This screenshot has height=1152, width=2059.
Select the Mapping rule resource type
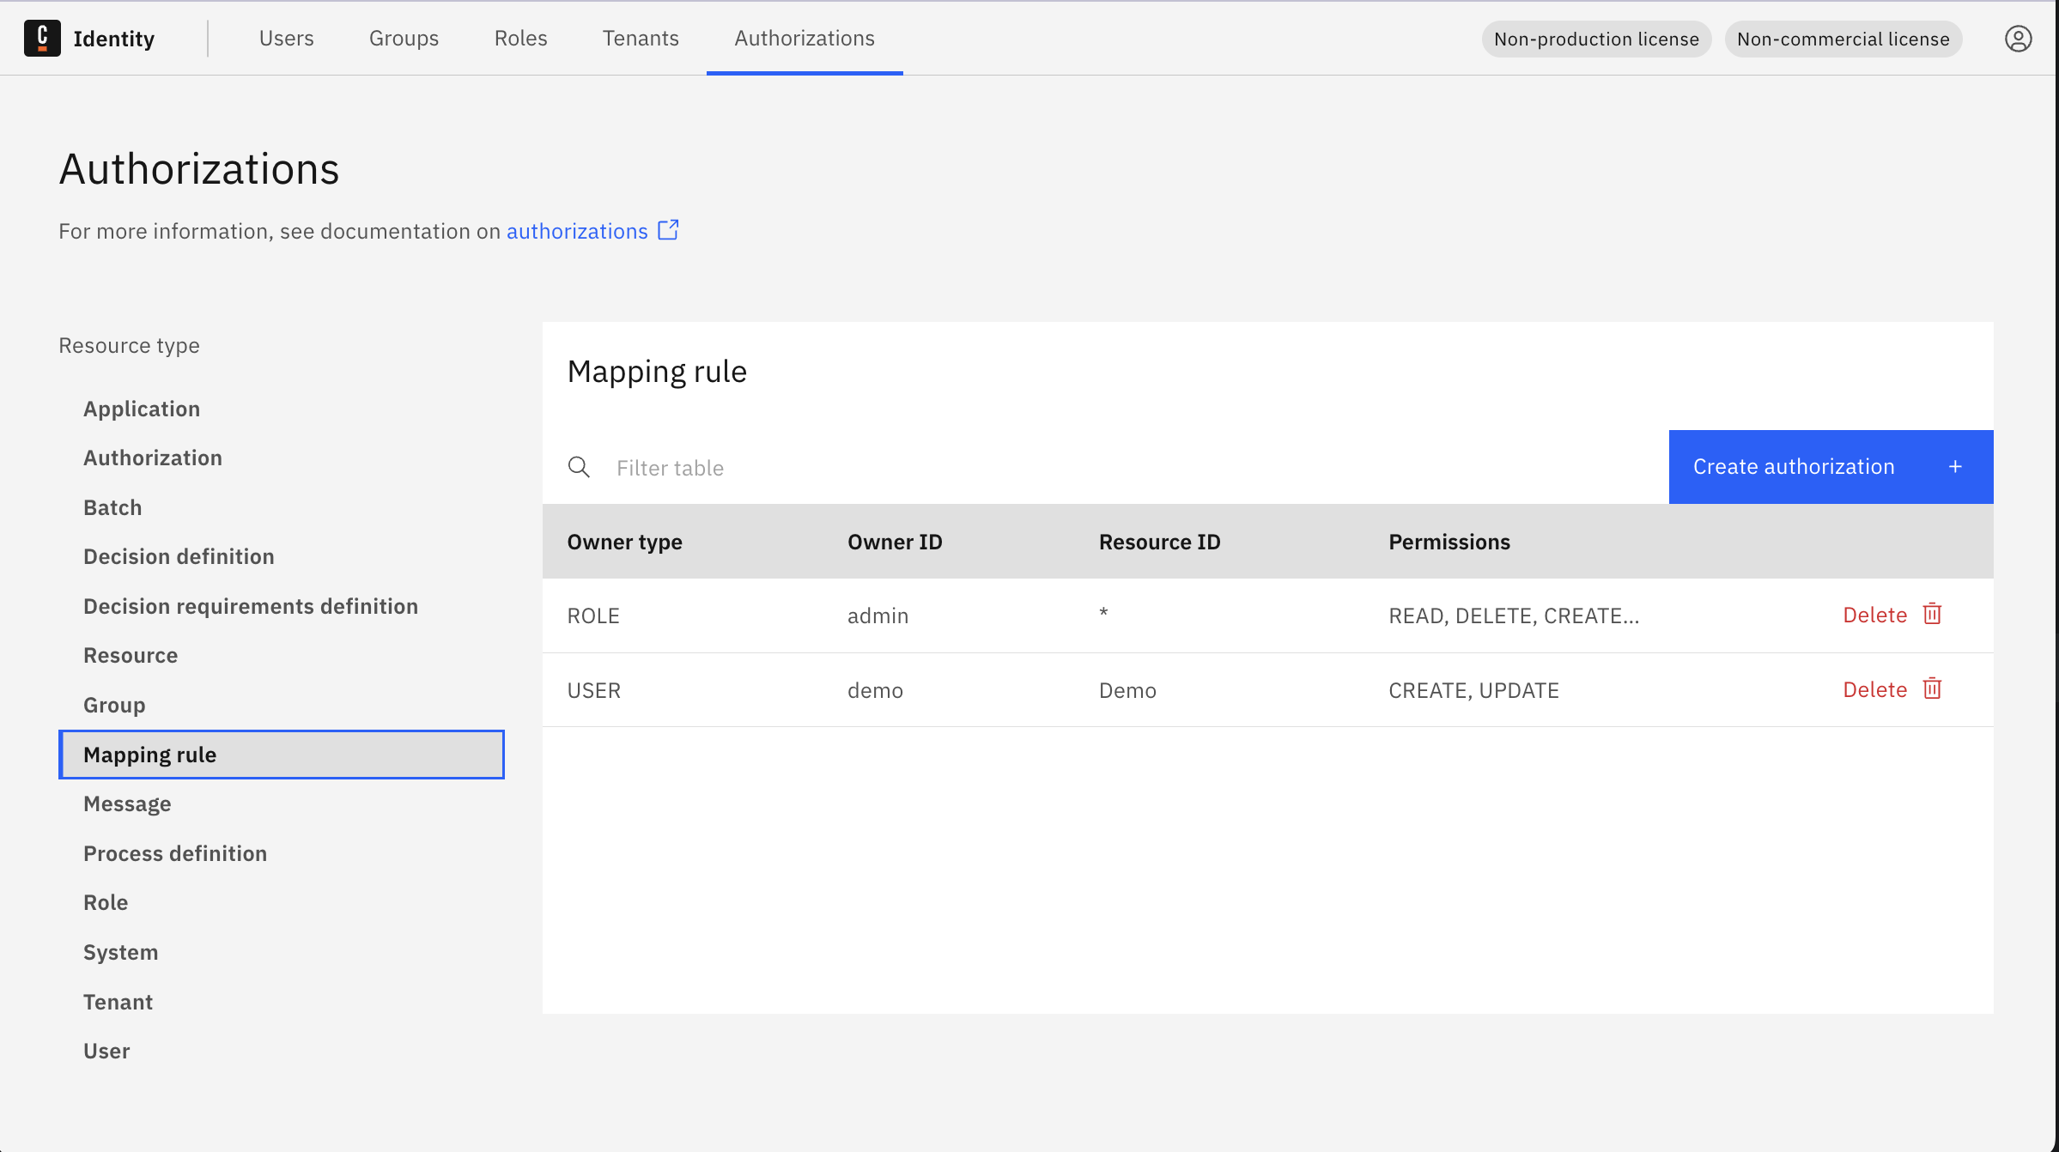[x=149, y=755]
